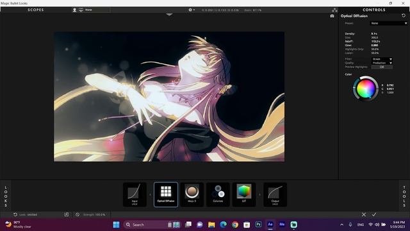The height and width of the screenshot is (231, 410).
Task: Take a snapshot with the camera icon
Action: pyautogui.click(x=332, y=16)
